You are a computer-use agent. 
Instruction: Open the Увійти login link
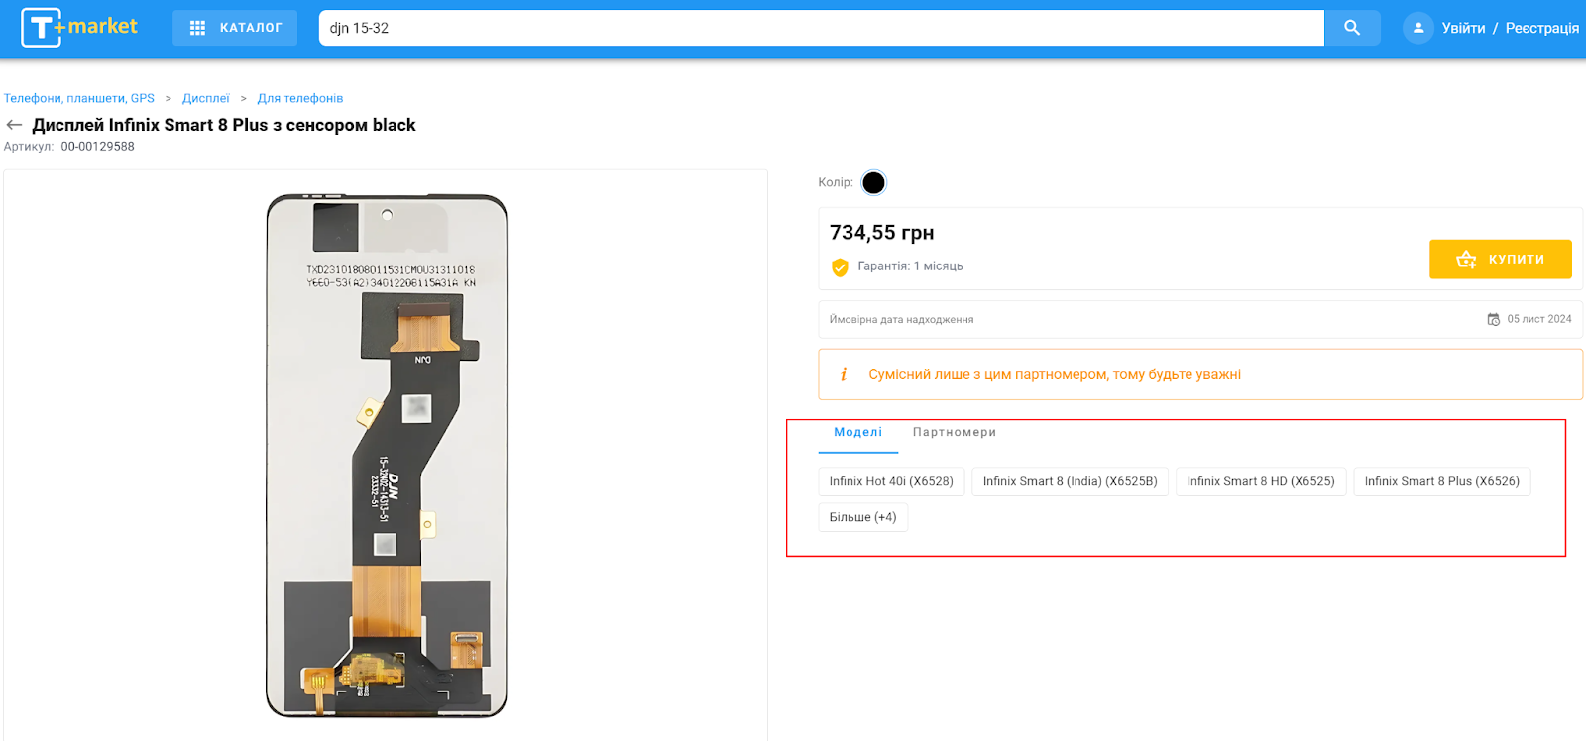click(1463, 28)
